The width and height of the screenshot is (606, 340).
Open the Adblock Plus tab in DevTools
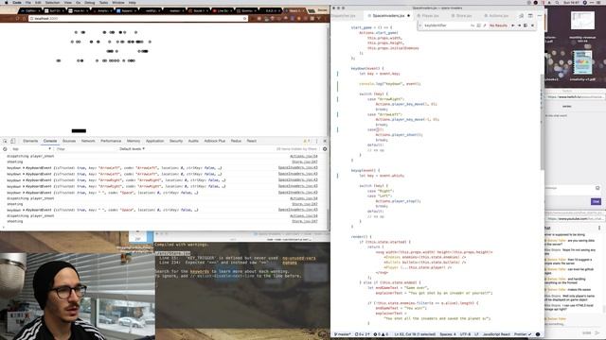coord(215,141)
